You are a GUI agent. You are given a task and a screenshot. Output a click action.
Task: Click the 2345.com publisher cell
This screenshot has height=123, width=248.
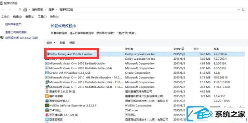pyautogui.click(x=131, y=110)
